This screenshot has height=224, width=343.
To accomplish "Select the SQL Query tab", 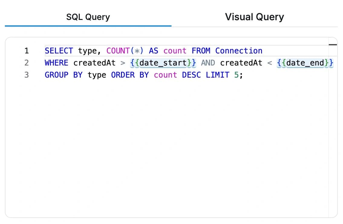I will tap(88, 17).
